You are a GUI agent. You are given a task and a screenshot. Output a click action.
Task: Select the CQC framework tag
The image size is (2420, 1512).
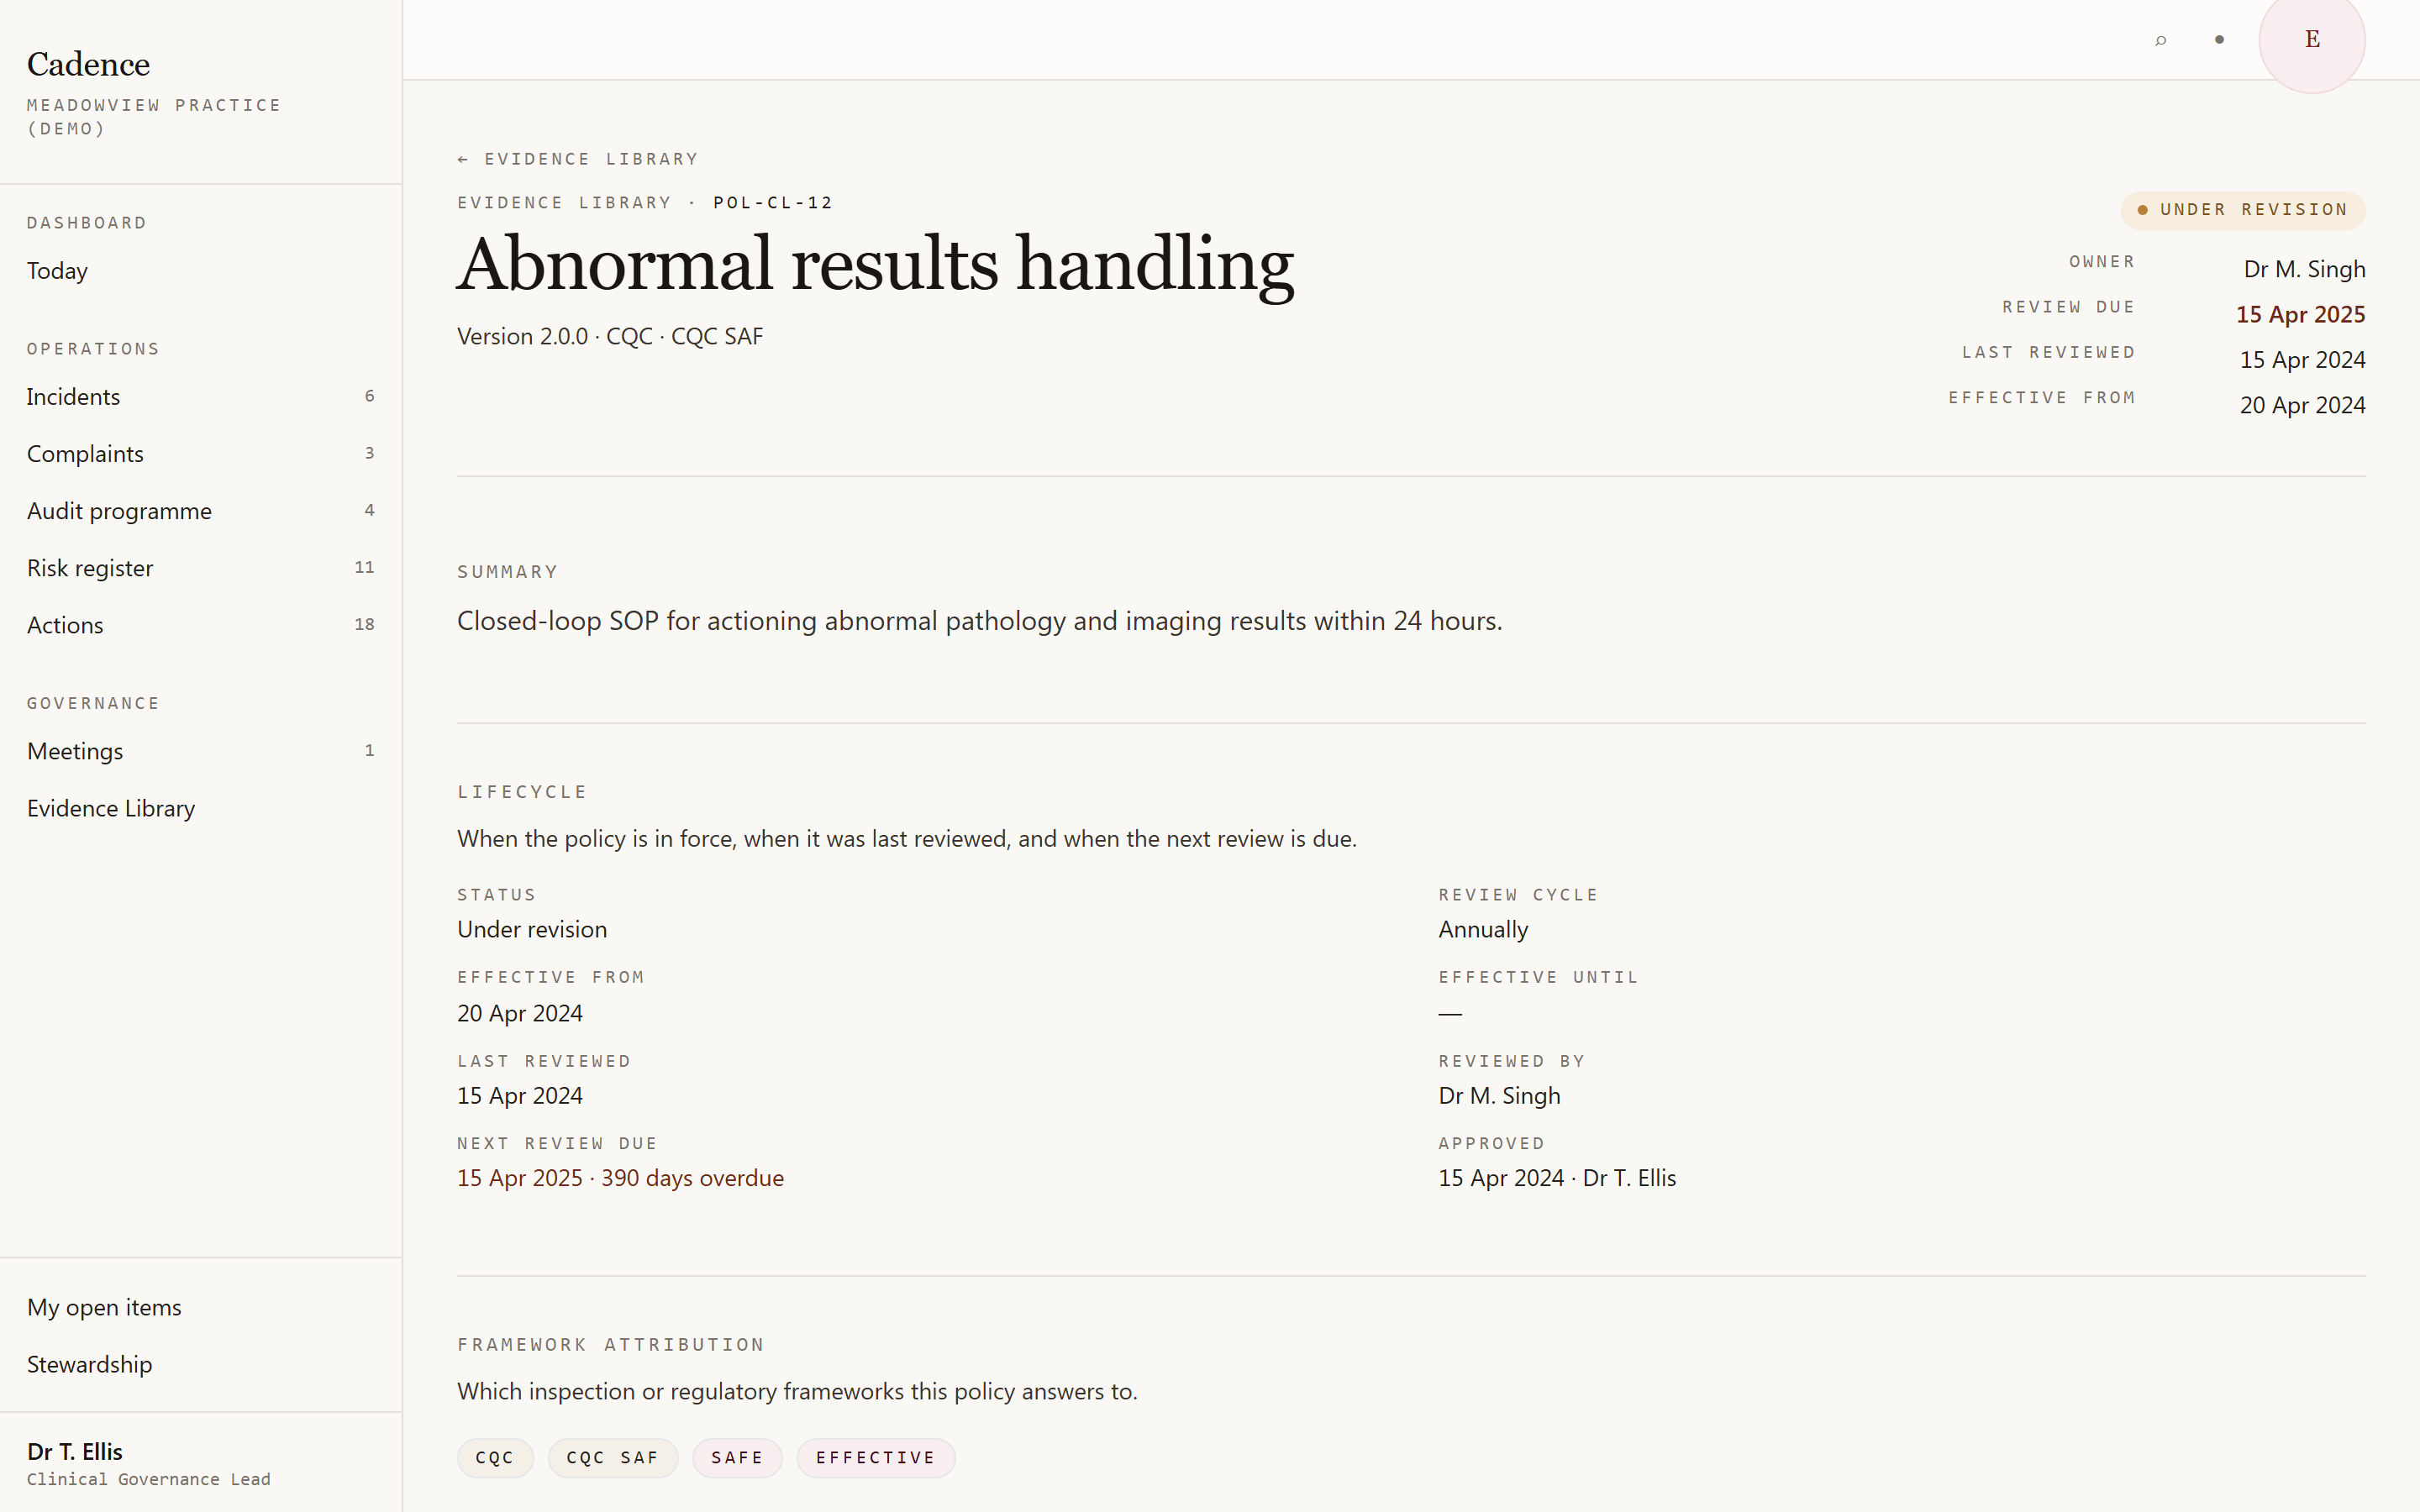click(495, 1458)
